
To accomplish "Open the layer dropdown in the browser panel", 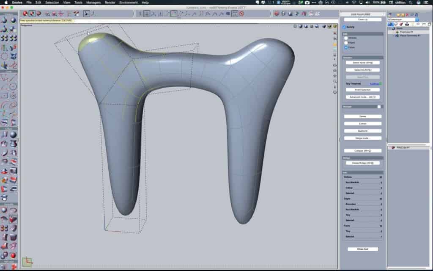I will click(403, 19).
